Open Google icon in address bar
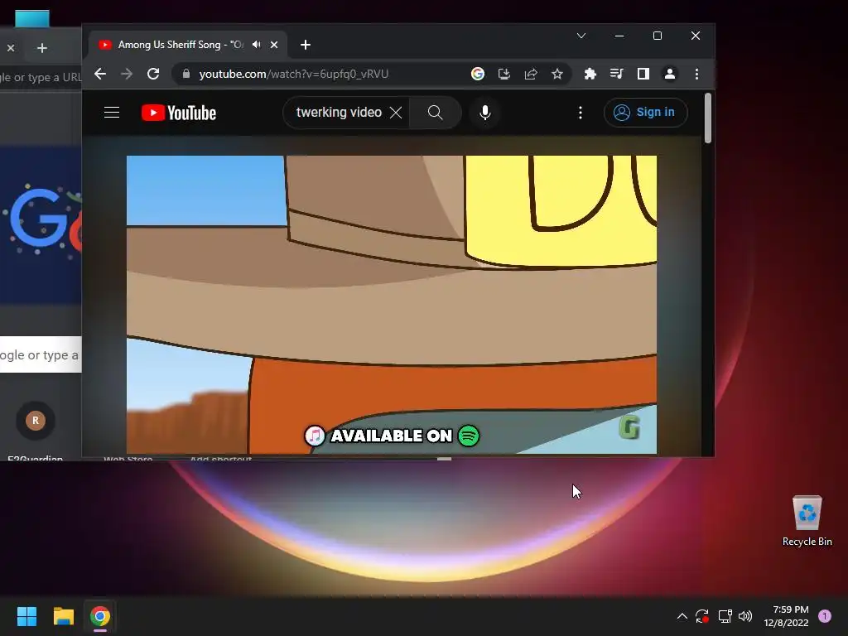The image size is (848, 636). [x=478, y=74]
